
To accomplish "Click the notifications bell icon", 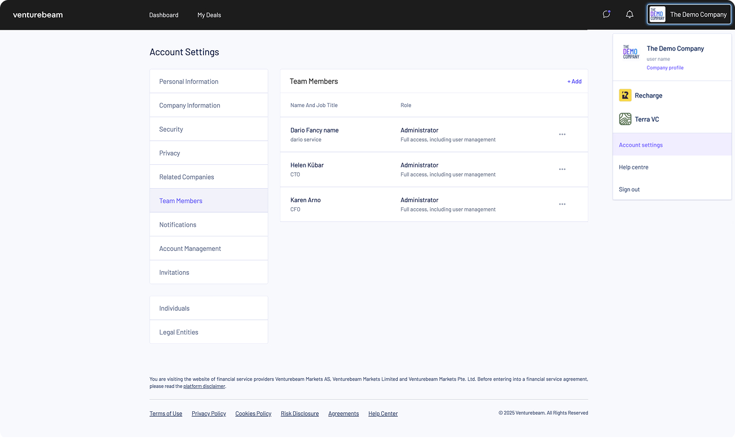I will (629, 14).
